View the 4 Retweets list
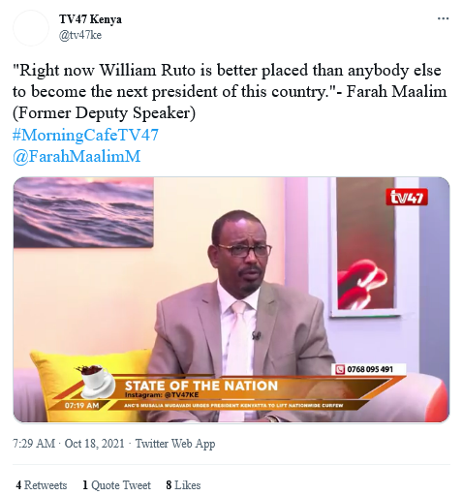This screenshot has width=463, height=496. coord(42,485)
